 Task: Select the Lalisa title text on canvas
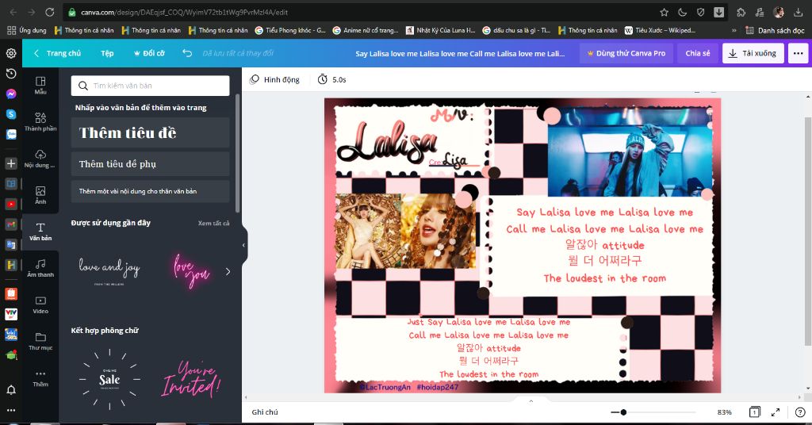[x=387, y=141]
